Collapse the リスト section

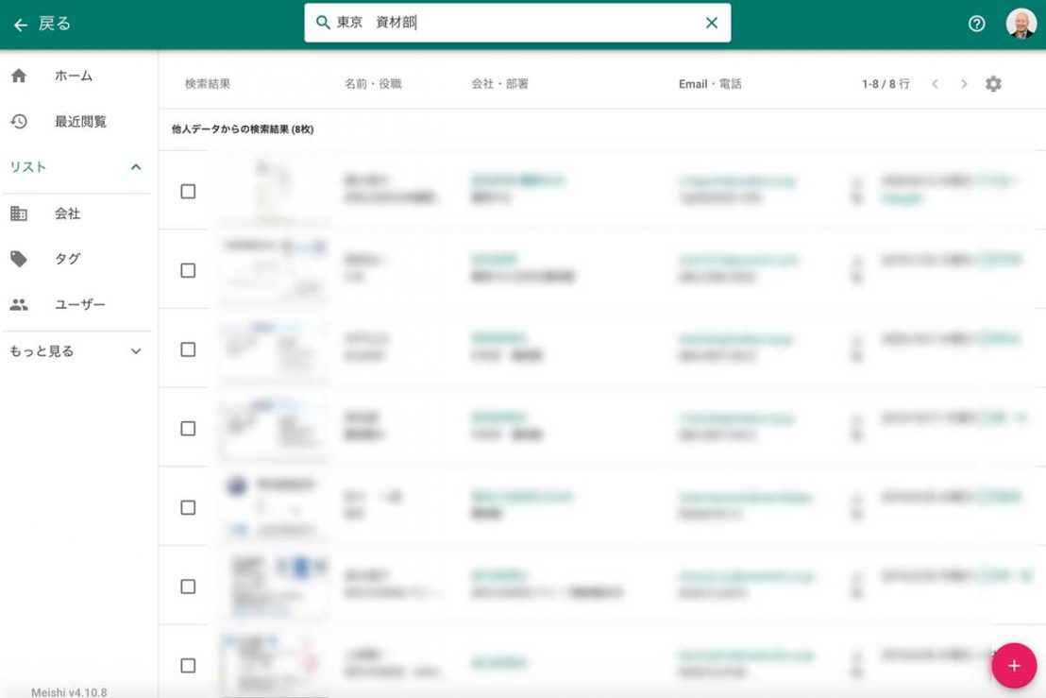(x=135, y=167)
